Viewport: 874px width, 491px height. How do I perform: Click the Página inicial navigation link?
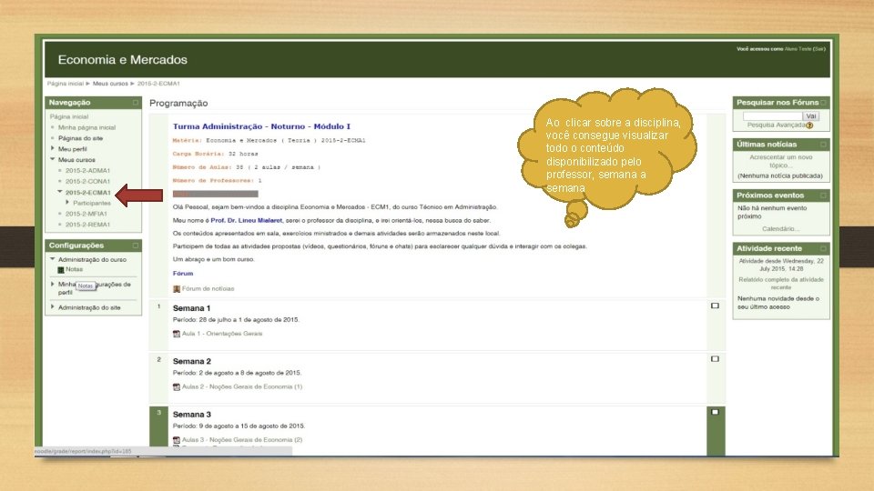(69, 117)
